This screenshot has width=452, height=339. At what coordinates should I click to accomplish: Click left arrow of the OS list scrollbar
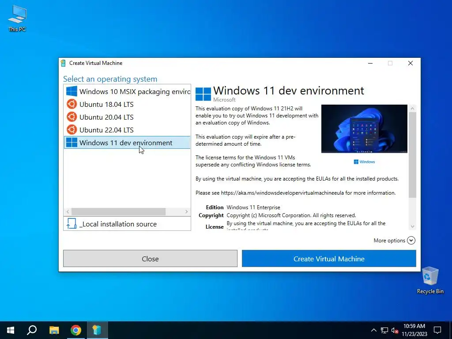[x=68, y=211]
